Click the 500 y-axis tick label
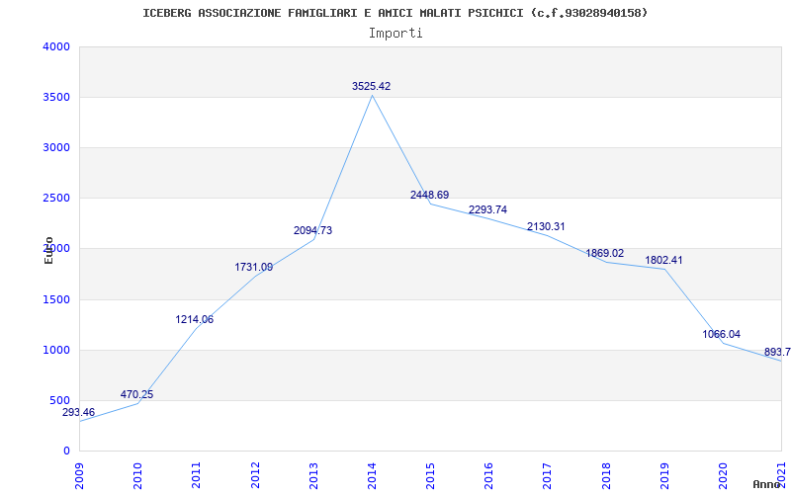The image size is (791, 494). point(59,401)
